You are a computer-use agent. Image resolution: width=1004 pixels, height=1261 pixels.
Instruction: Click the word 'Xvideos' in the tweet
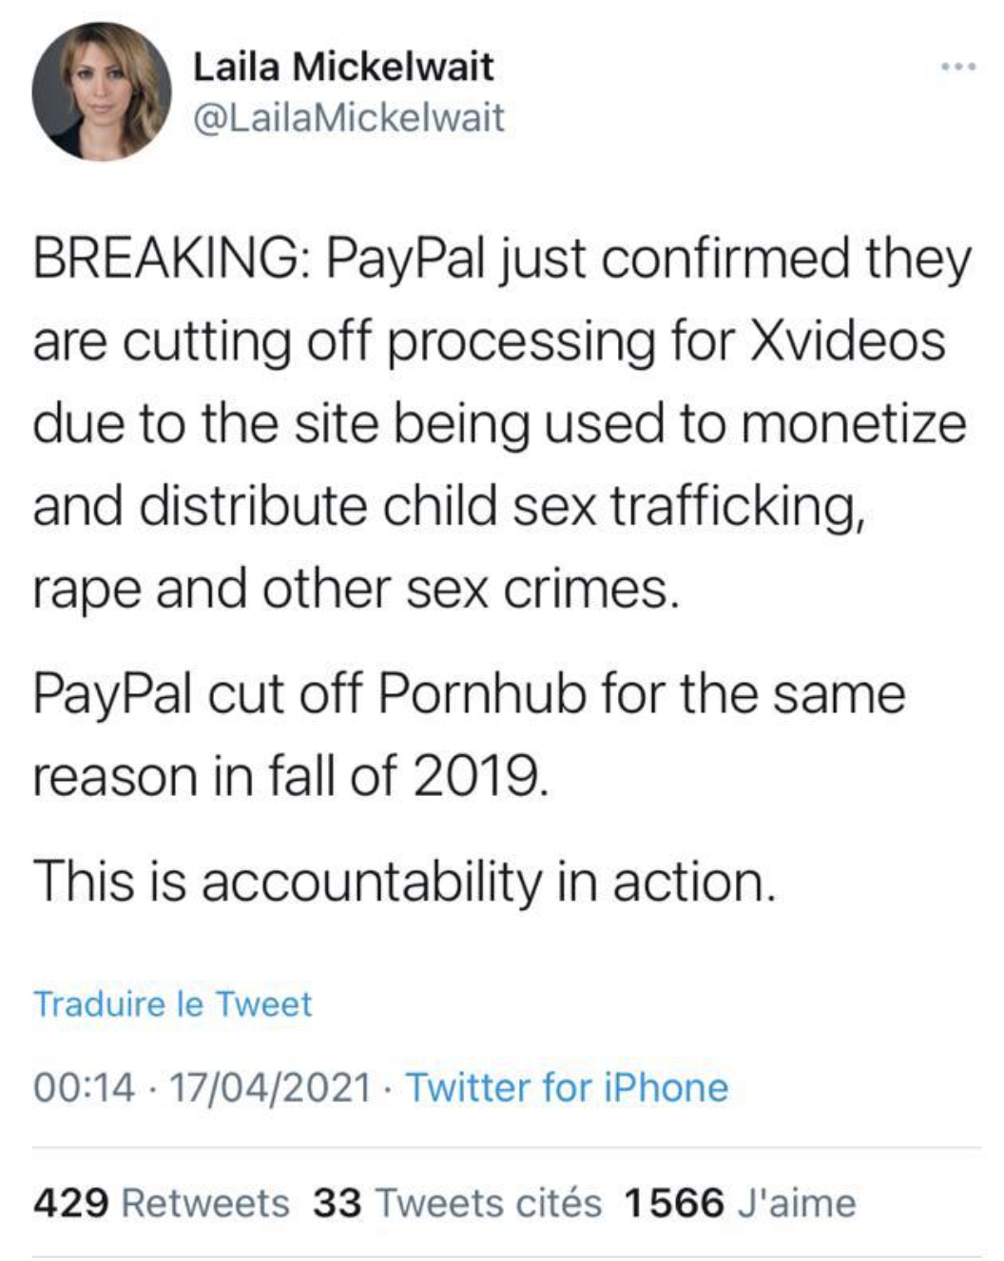click(x=848, y=340)
